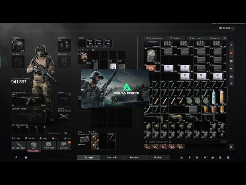Screen dimensions: 246x185
Task: Click Configure Items button with Missing Item label
Action: coord(33,146)
